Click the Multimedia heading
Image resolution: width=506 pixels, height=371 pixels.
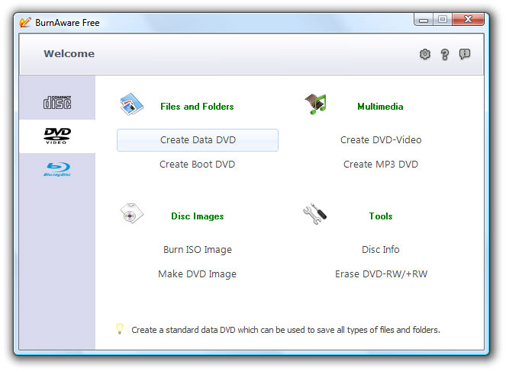tap(380, 107)
